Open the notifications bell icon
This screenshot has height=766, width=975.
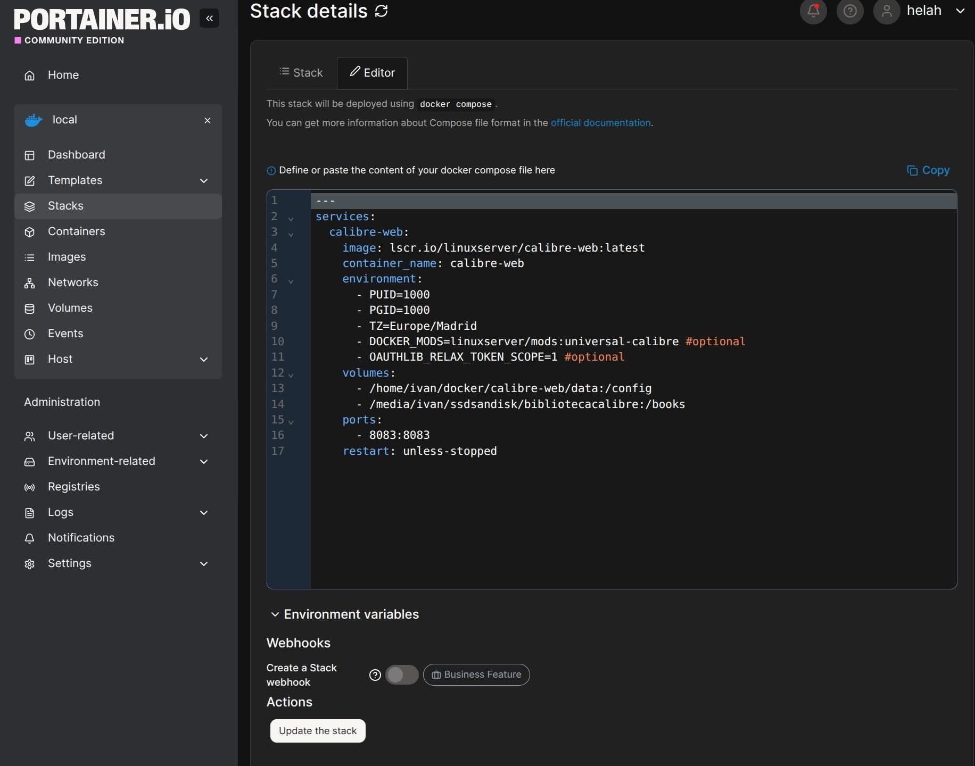coord(813,11)
